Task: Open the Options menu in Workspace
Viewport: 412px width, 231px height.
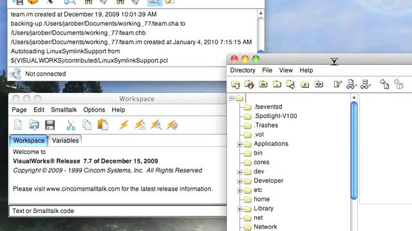Action: (x=94, y=110)
